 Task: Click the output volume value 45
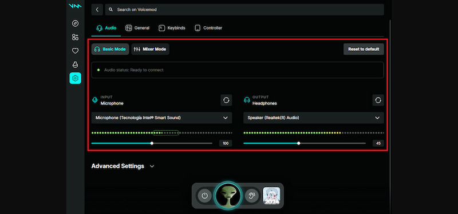[x=378, y=143]
